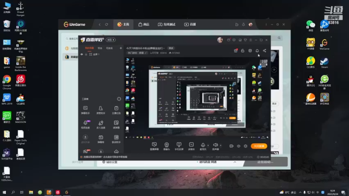Image resolution: width=349 pixels, height=196 pixels.
Task: Open Steam desktop shortcut
Action: [324, 63]
